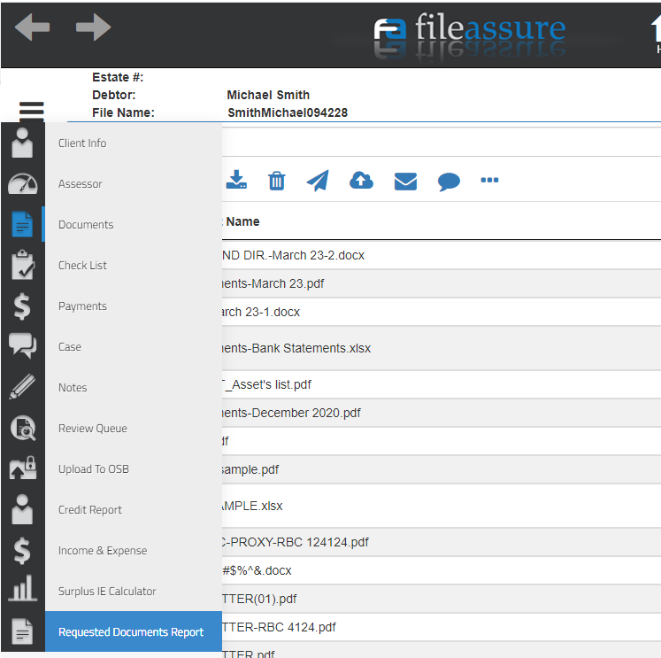Click the speech bubble comment icon
The image size is (661, 658).
point(449,182)
